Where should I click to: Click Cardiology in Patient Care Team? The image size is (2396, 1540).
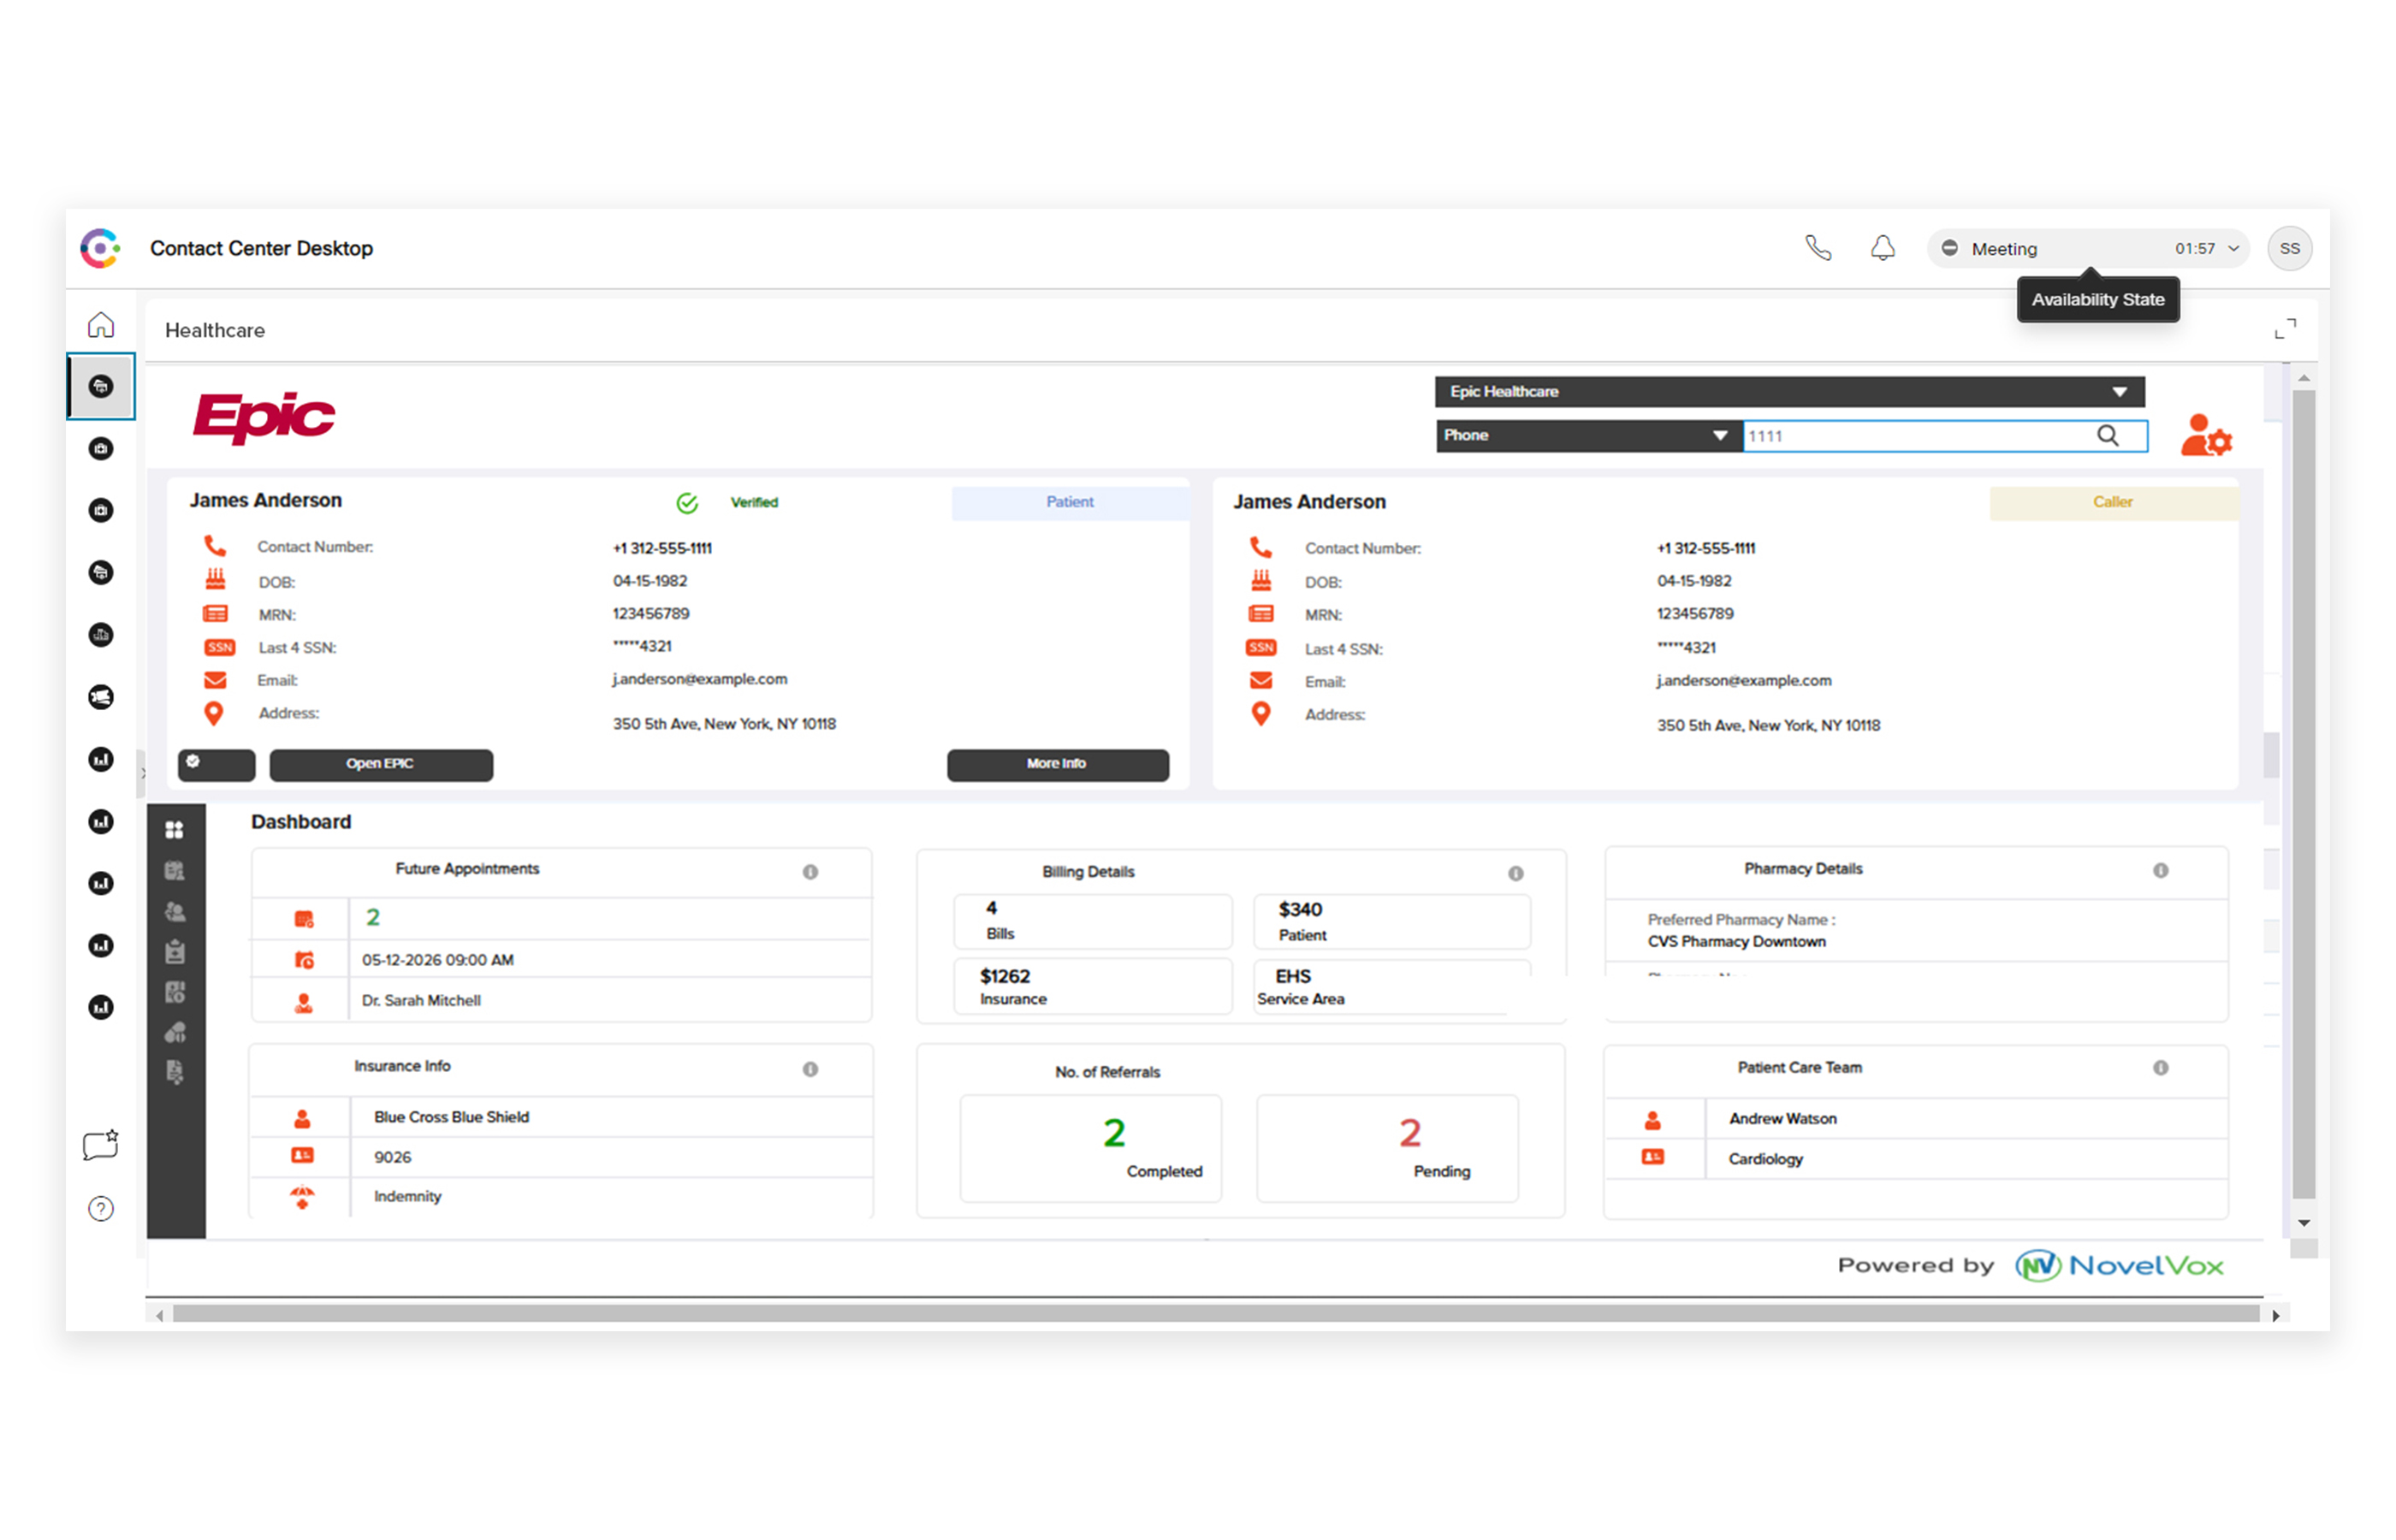click(1766, 1159)
